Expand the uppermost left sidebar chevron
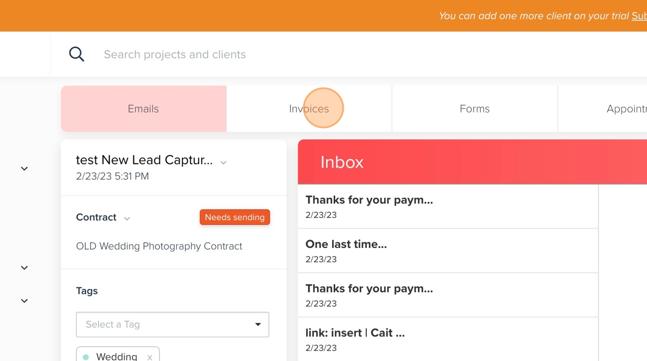 pyautogui.click(x=24, y=169)
